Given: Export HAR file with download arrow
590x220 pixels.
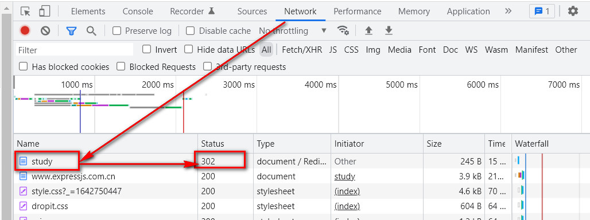Looking at the screenshot, I should tap(389, 30).
